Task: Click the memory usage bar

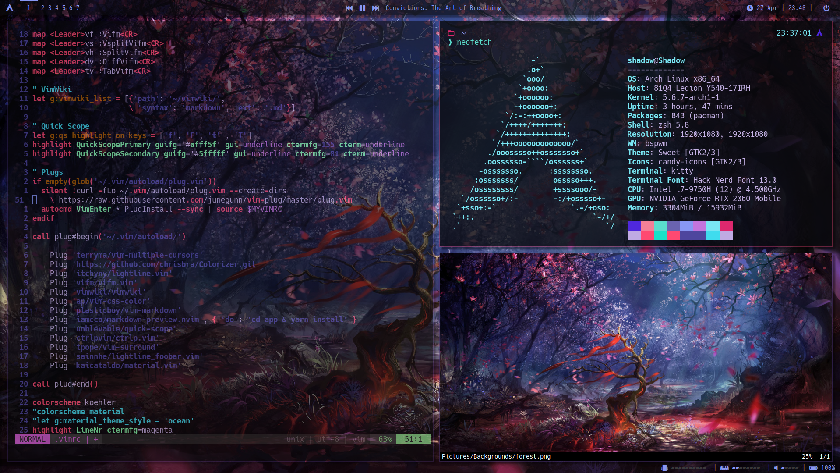Action: [746, 468]
